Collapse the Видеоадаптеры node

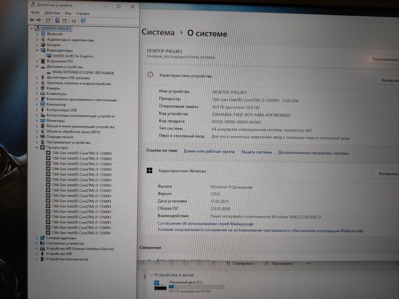(x=37, y=50)
